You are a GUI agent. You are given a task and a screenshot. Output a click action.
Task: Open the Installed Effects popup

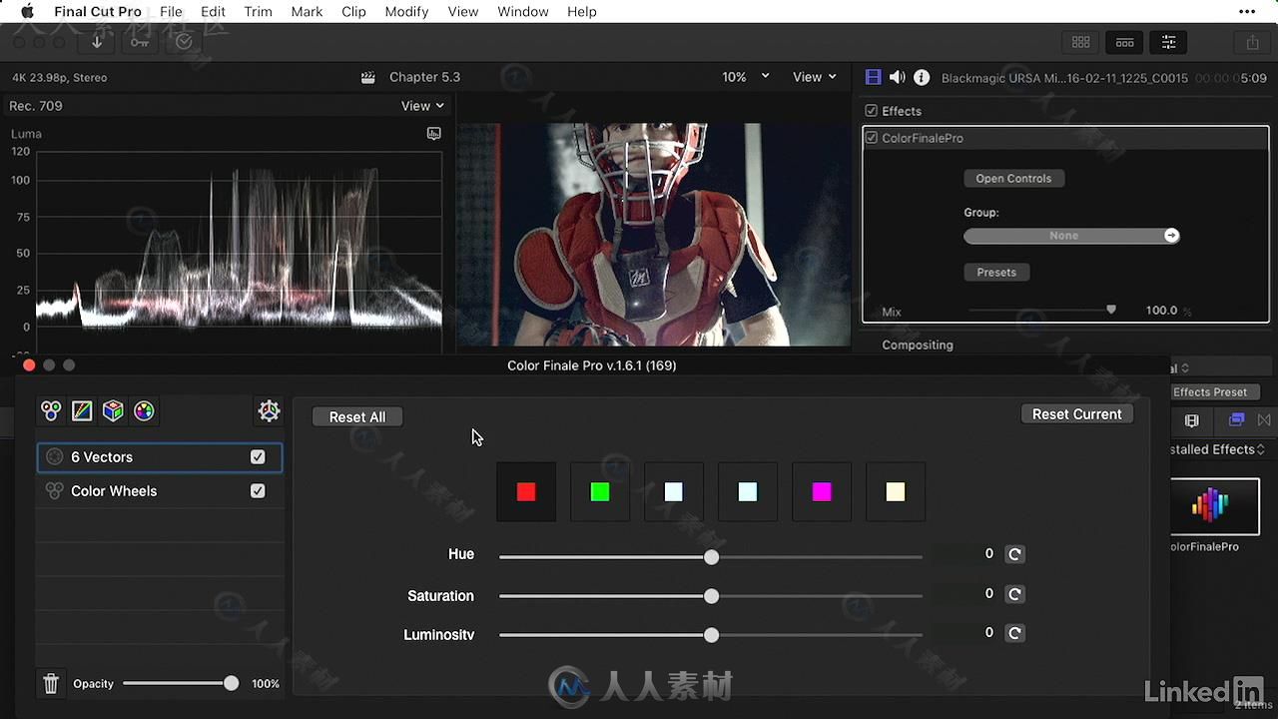click(x=1218, y=449)
